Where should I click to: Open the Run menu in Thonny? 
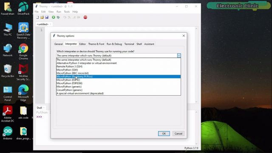pyautogui.click(x=59, y=12)
